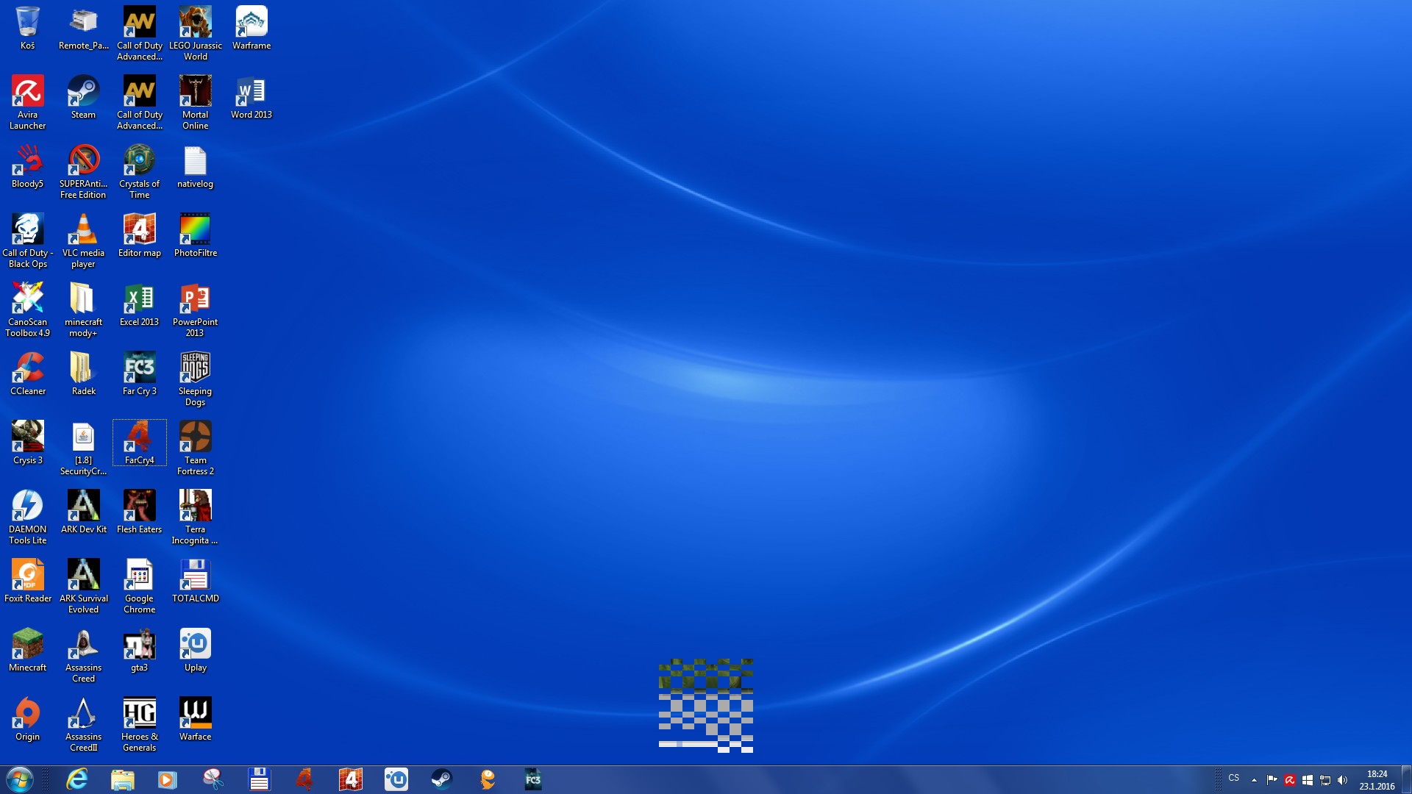This screenshot has width=1412, height=794.
Task: Click the volume speaker tray icon
Action: [1342, 780]
